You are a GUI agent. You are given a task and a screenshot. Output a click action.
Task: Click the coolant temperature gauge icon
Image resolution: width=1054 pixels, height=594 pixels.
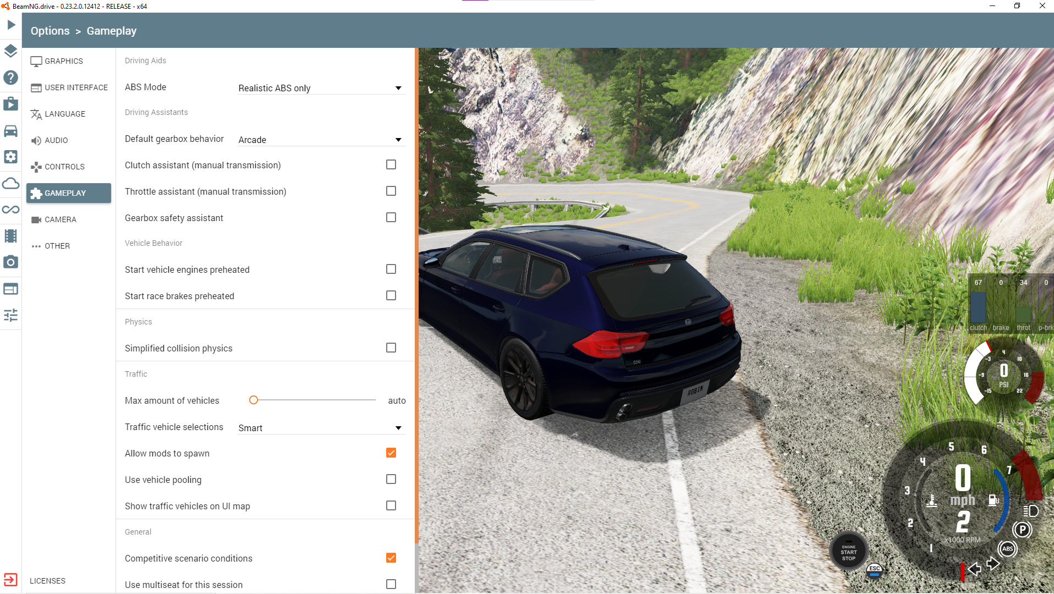tap(931, 501)
